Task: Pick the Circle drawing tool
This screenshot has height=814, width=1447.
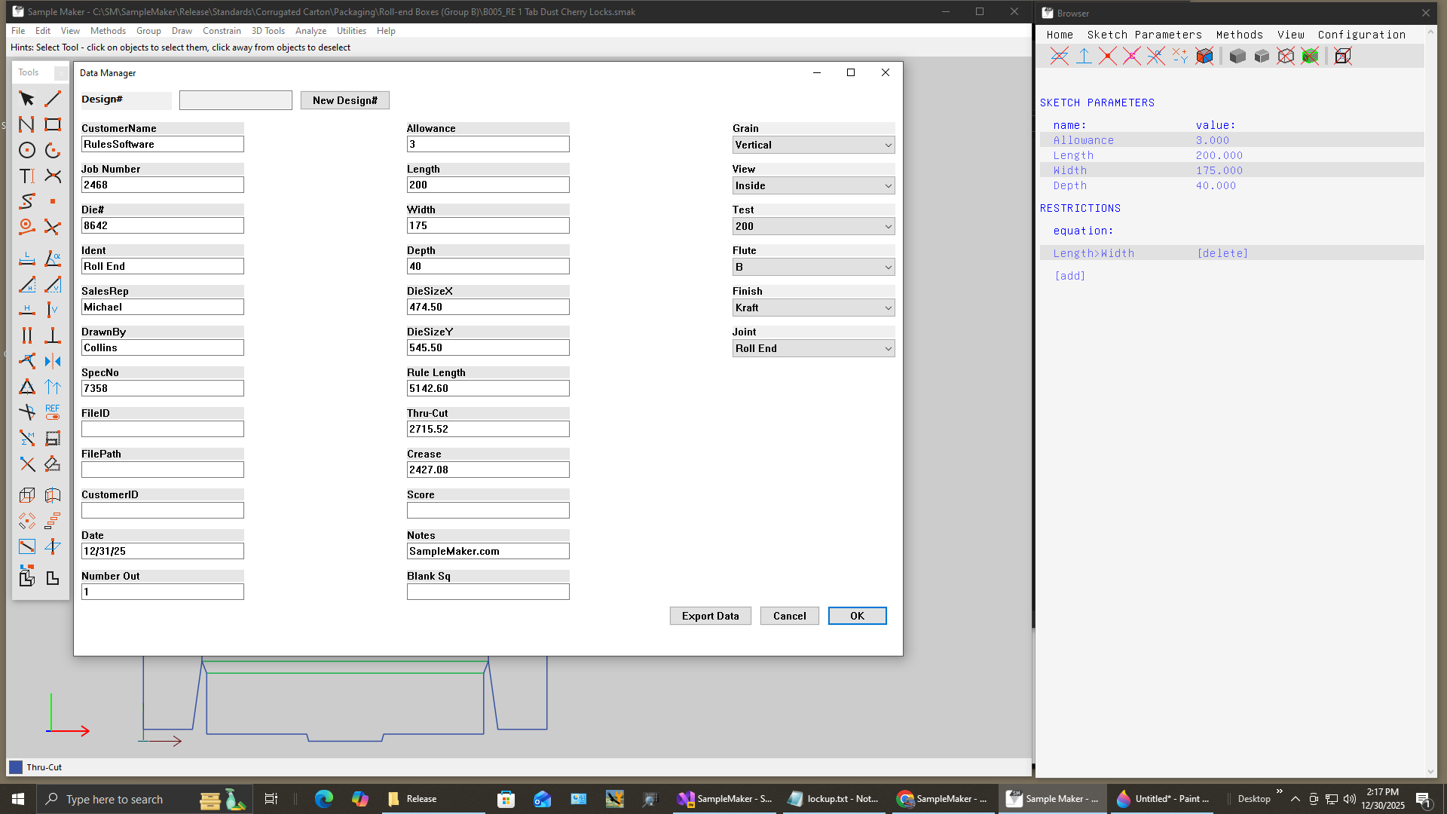Action: pos(26,150)
